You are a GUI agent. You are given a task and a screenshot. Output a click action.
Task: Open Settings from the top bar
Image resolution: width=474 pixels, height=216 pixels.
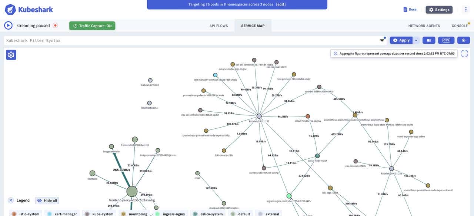pos(439,9)
